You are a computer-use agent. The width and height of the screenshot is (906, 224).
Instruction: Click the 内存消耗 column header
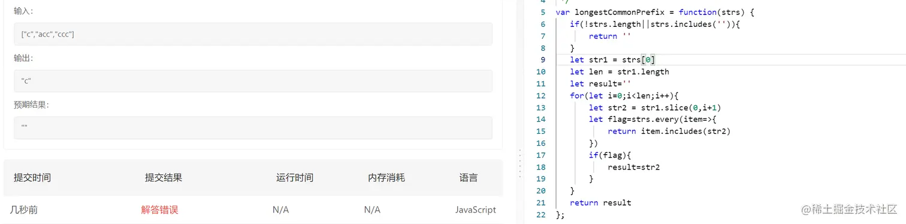click(386, 177)
